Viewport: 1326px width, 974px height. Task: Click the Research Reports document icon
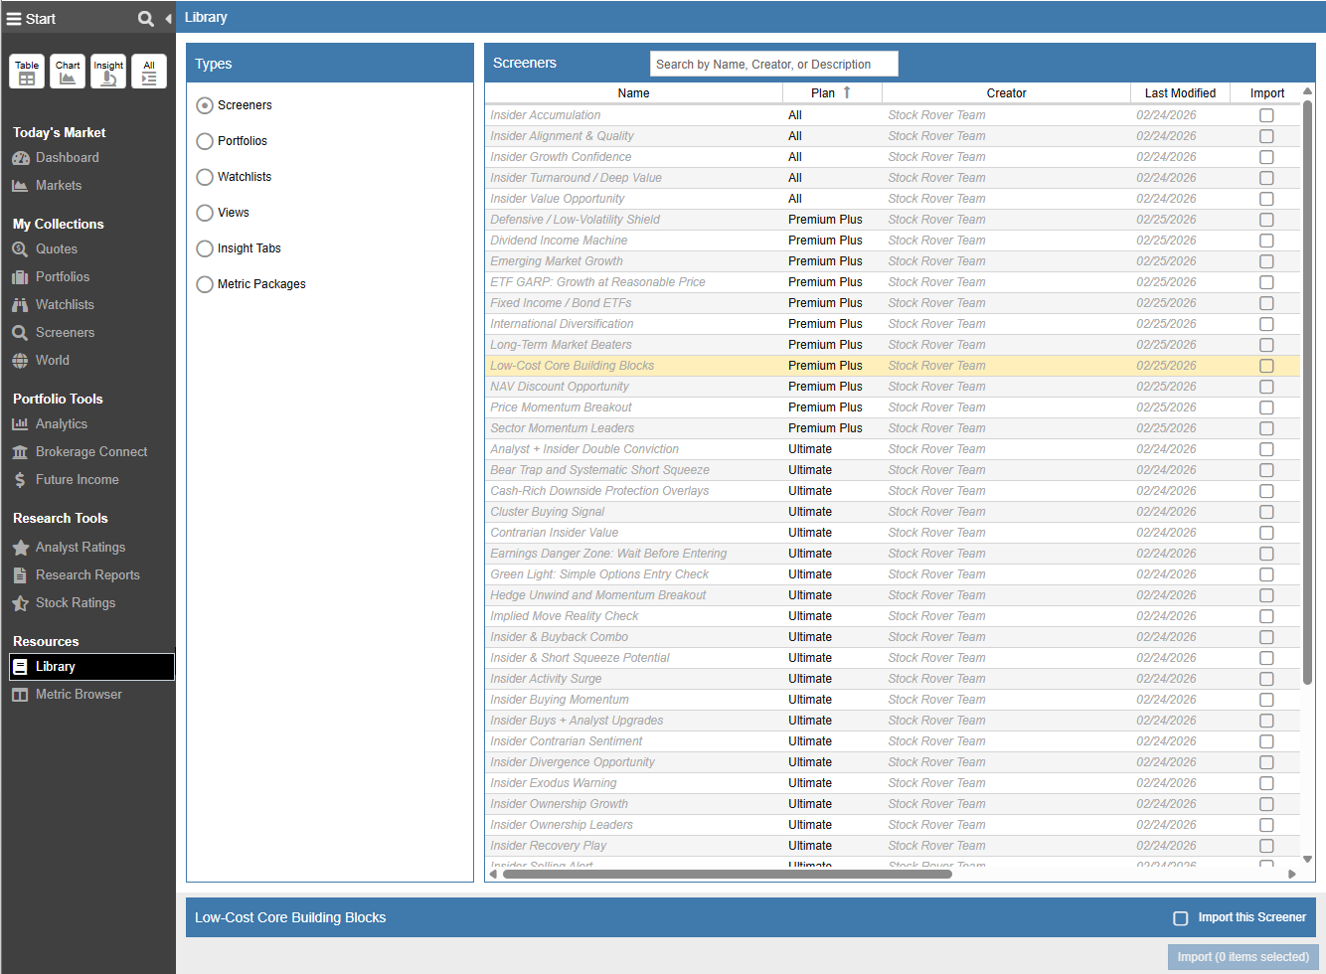[20, 575]
